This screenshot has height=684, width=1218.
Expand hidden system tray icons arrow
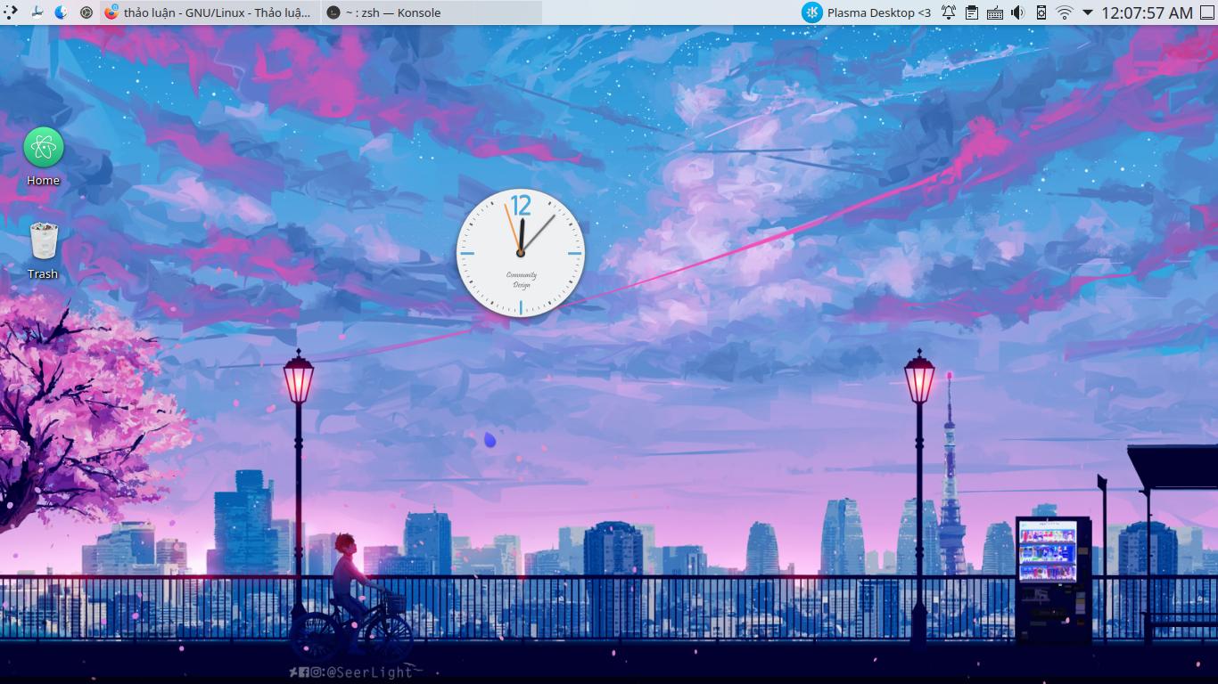1087,12
